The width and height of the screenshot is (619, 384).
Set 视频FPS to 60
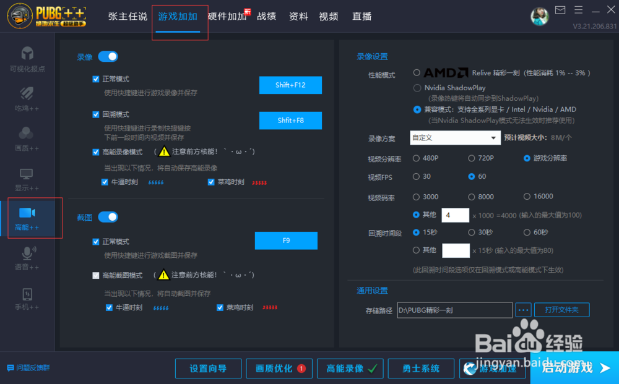(471, 177)
